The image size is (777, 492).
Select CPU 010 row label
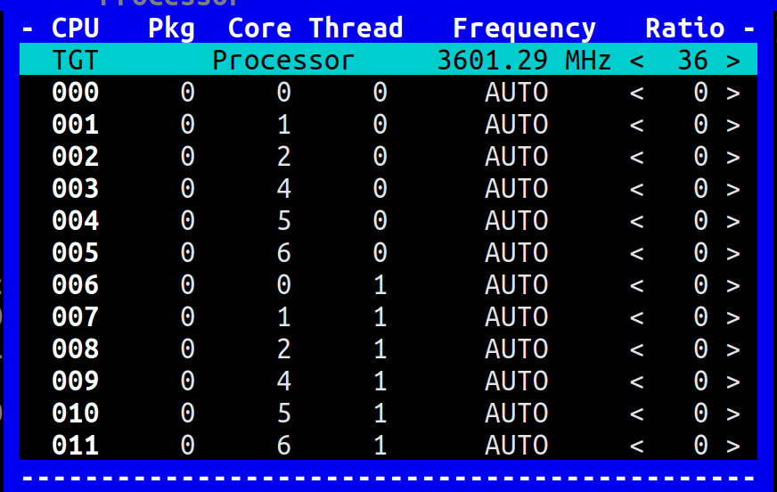coord(76,414)
